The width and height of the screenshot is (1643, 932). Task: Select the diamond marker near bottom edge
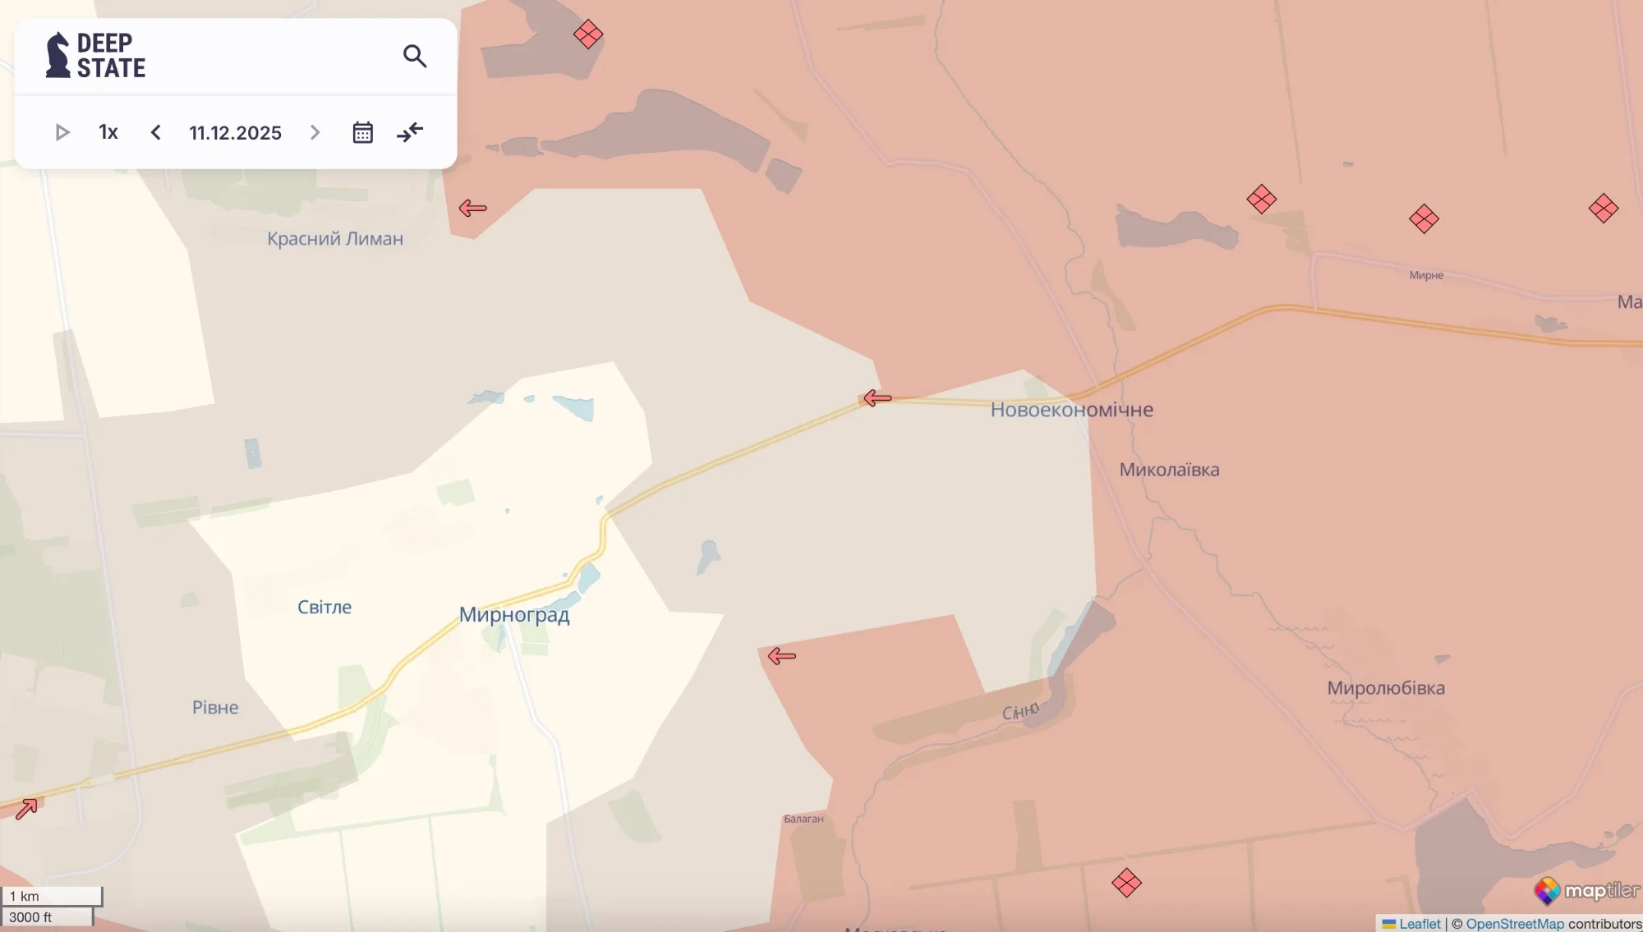pos(1126,884)
